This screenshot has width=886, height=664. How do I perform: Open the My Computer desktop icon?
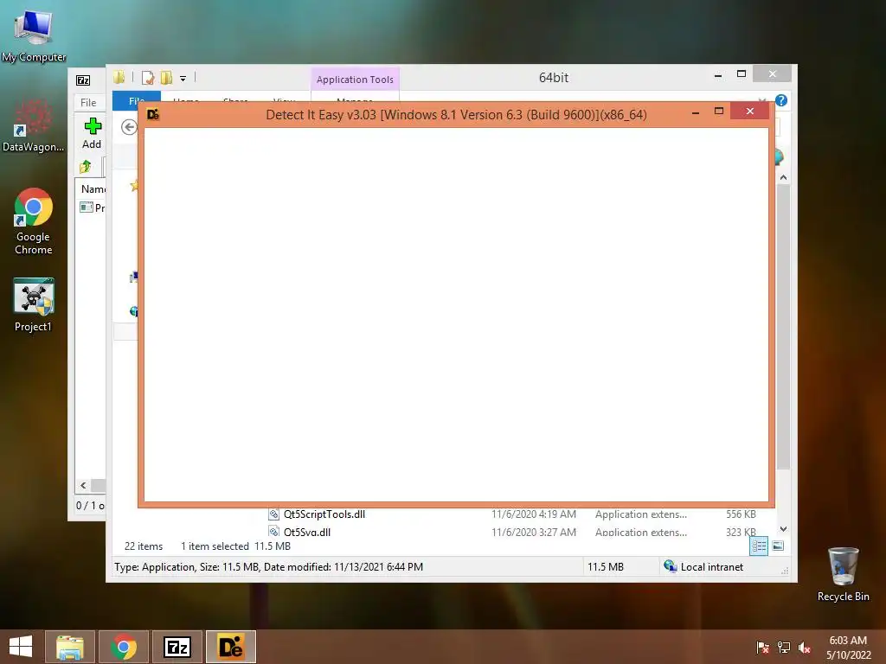[34, 35]
